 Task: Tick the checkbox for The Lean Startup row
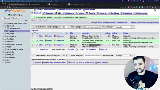click(x=33, y=45)
